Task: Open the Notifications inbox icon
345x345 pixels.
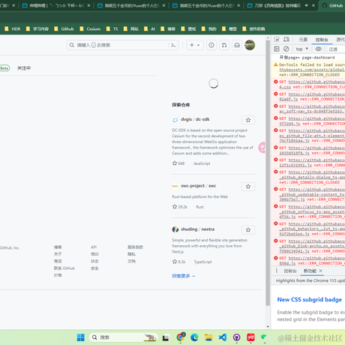Action: pos(237,45)
